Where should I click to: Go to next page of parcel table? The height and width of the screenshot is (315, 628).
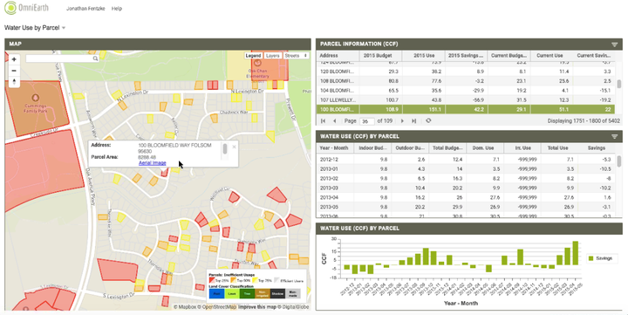coord(402,120)
